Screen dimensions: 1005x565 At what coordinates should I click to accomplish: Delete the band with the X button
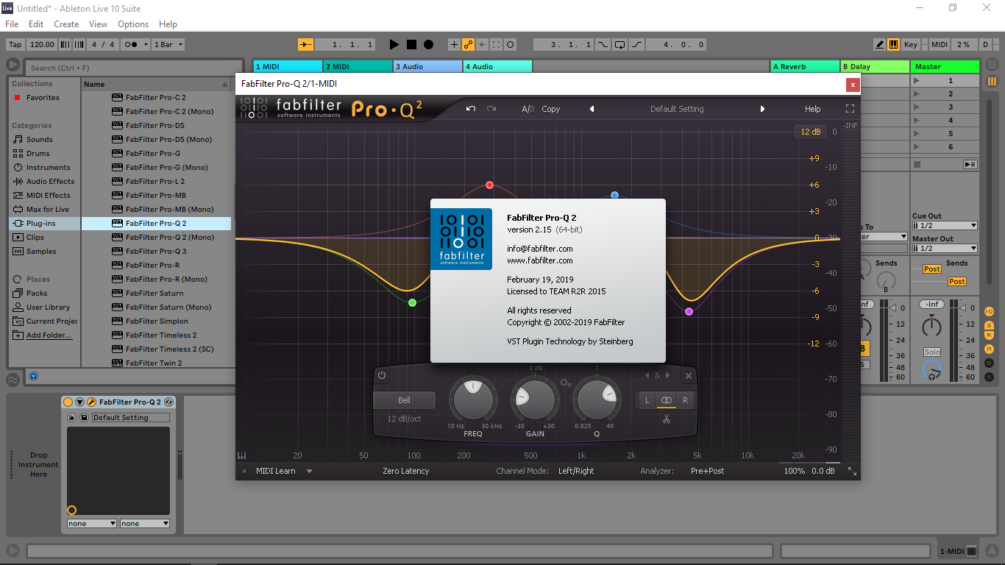click(x=689, y=376)
